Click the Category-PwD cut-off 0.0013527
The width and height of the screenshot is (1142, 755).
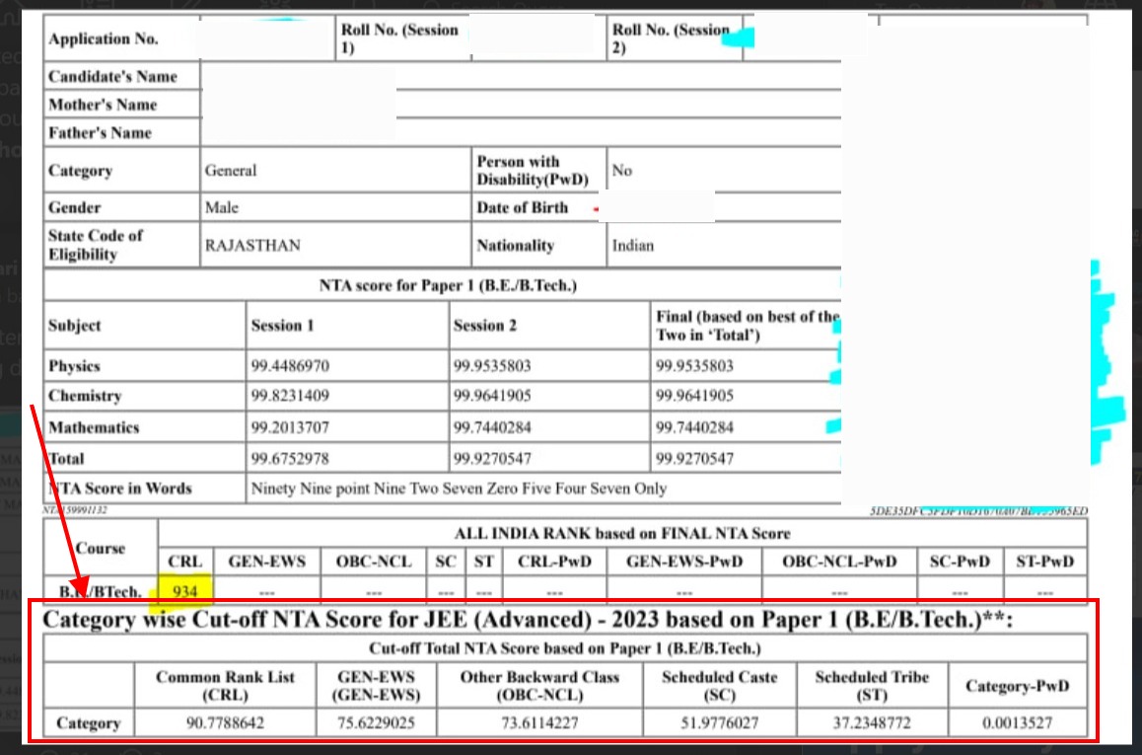click(1017, 722)
